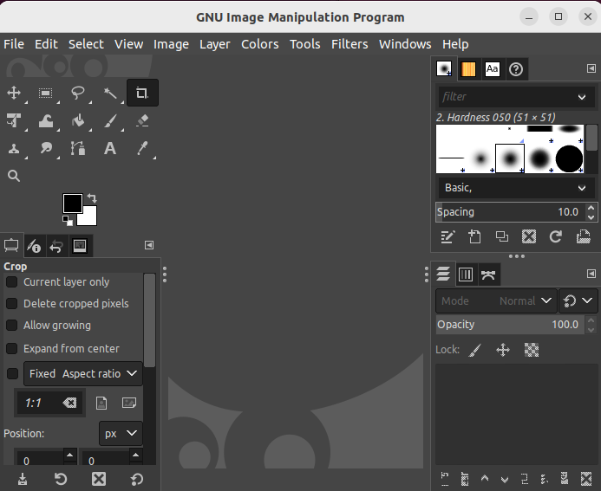Screen dimensions: 601x491
Task: Open brush as image
Action: [x=584, y=237]
